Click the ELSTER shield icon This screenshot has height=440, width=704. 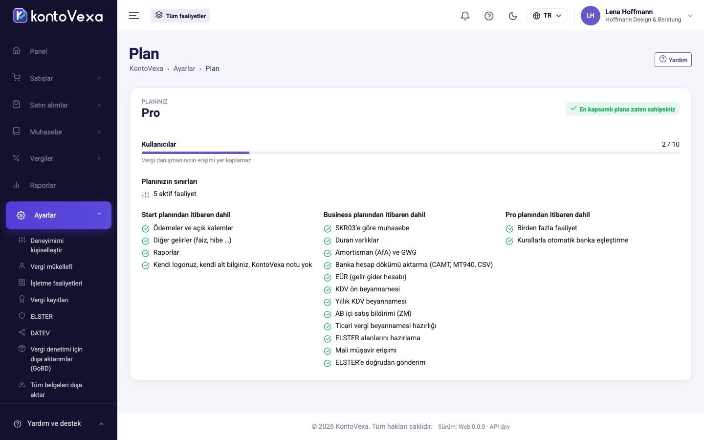click(x=22, y=316)
